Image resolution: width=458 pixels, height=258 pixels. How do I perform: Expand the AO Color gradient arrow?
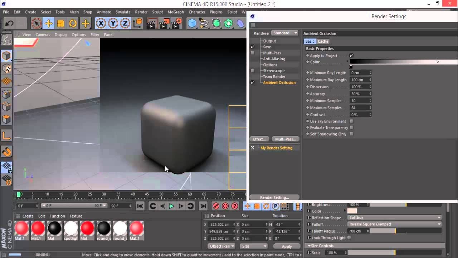coord(347,62)
